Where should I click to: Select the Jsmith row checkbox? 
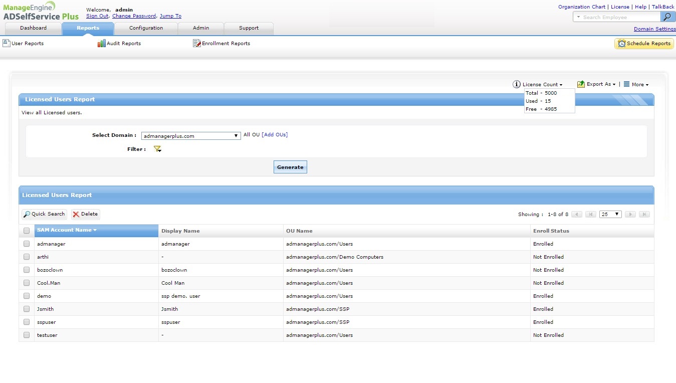27,309
